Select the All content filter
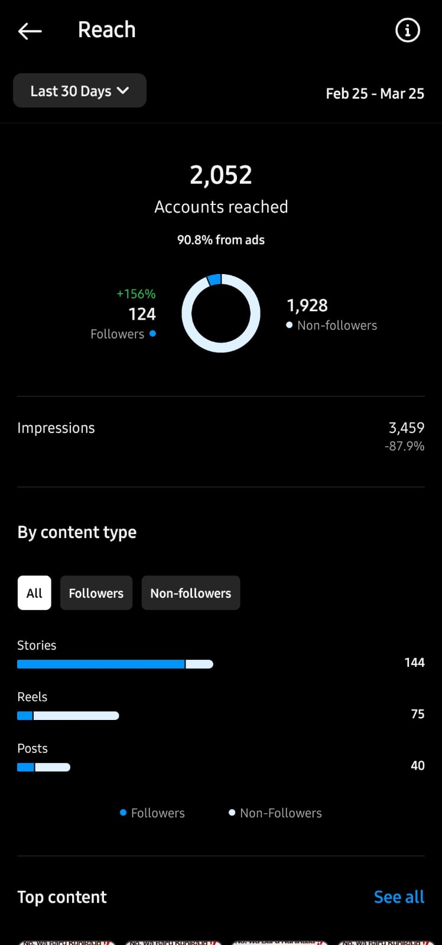The width and height of the screenshot is (442, 945). [34, 593]
